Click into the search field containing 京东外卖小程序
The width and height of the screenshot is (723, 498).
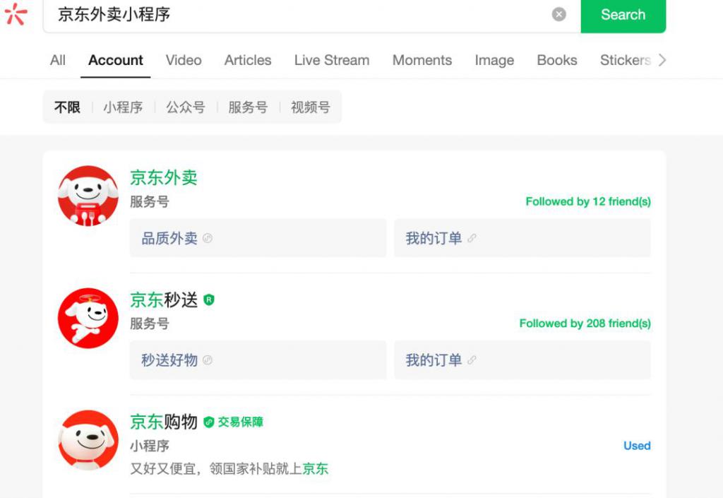coord(311,15)
